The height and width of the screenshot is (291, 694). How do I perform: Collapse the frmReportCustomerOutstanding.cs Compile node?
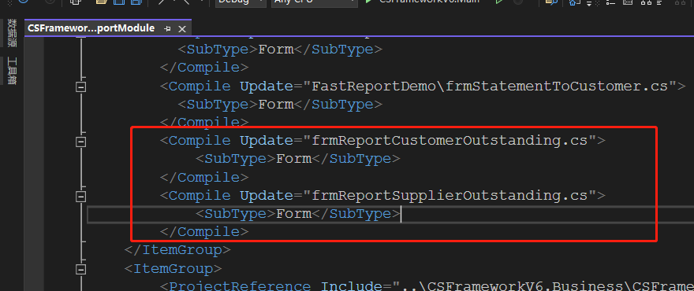(80, 142)
